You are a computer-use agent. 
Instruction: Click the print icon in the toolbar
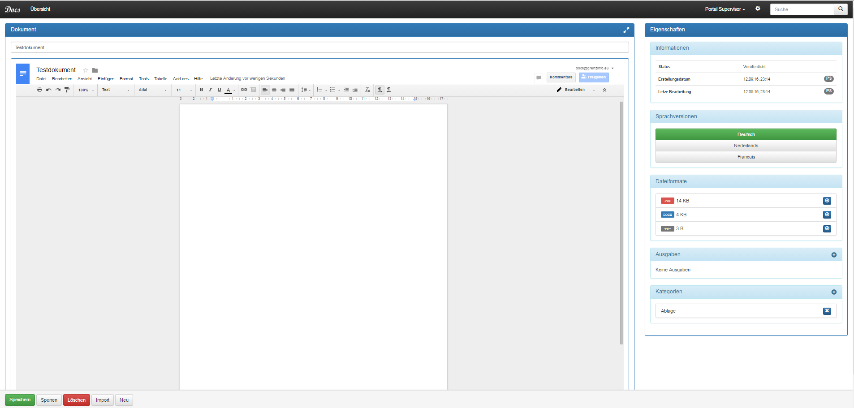39,90
